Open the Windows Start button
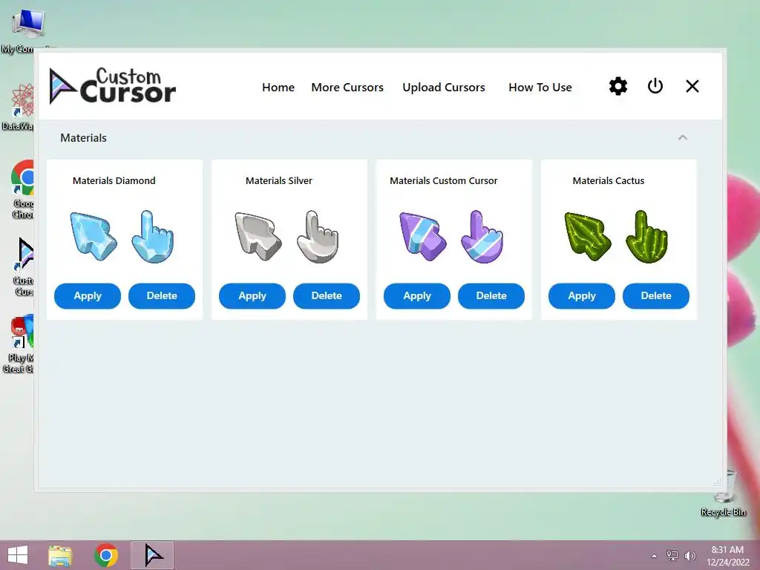760x570 pixels. [18, 555]
